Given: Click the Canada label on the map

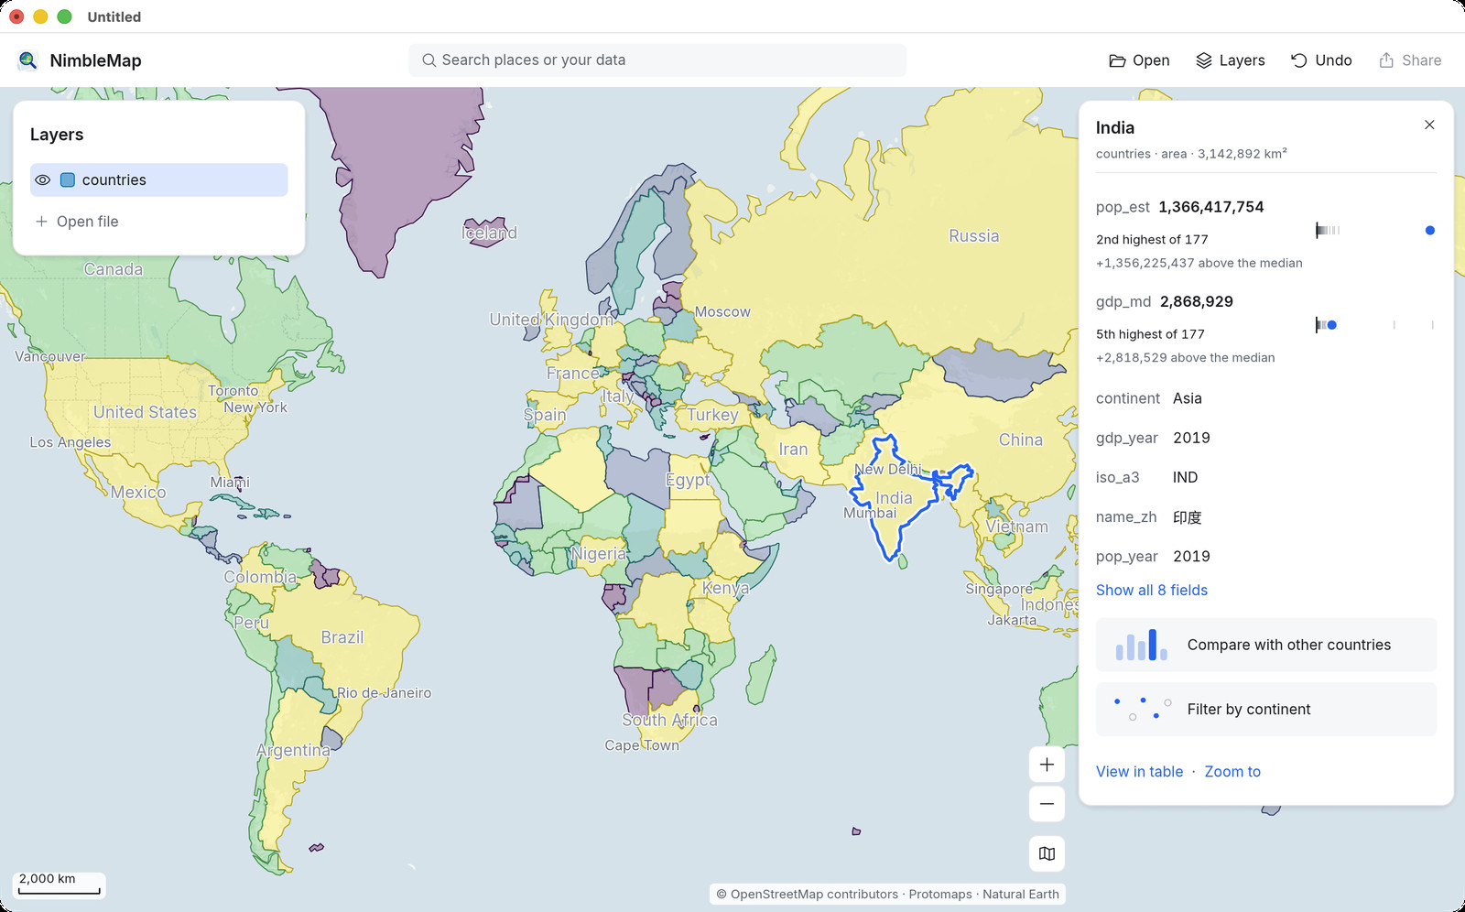Looking at the screenshot, I should coord(114,269).
